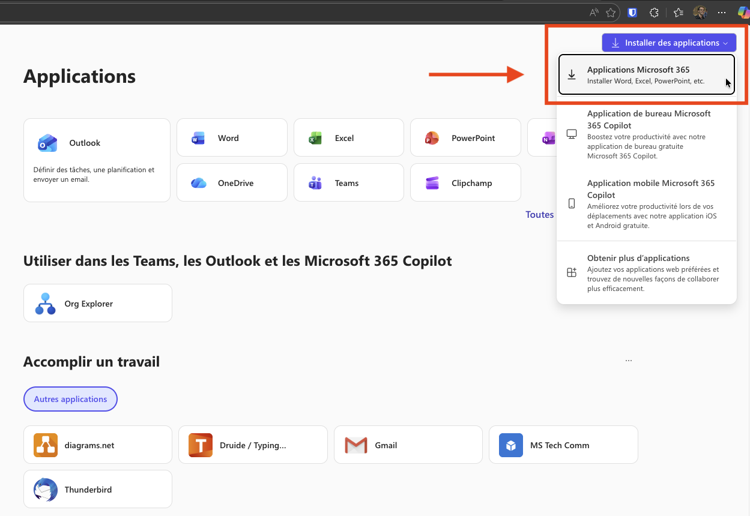Open the OneDrive tile
The image size is (750, 516).
[232, 182]
